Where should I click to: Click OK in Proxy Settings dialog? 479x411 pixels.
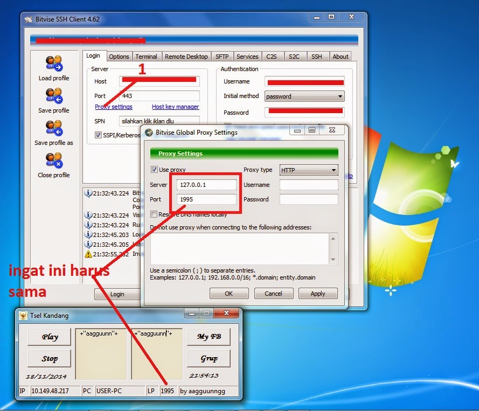pyautogui.click(x=229, y=294)
